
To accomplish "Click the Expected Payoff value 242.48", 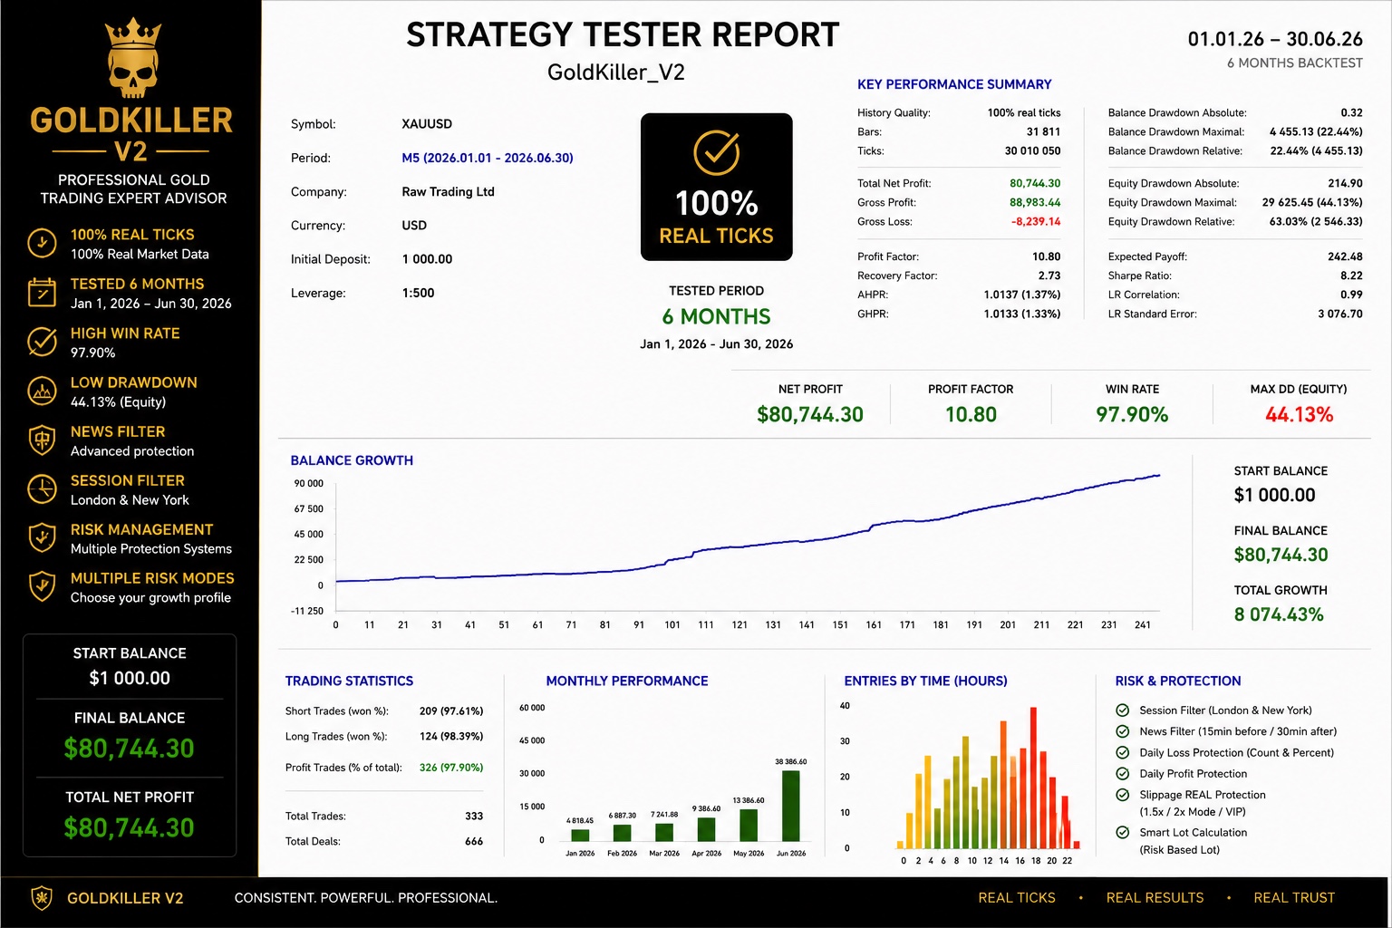I will point(1345,256).
